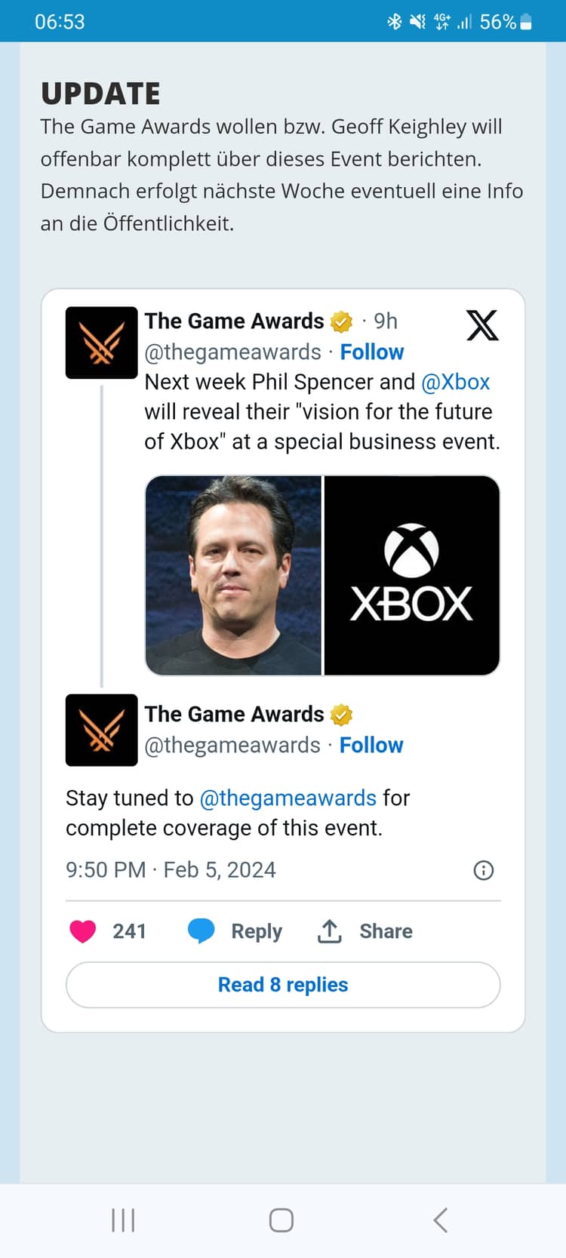
Task: Open first Game Awards profile avatar
Action: [x=102, y=343]
